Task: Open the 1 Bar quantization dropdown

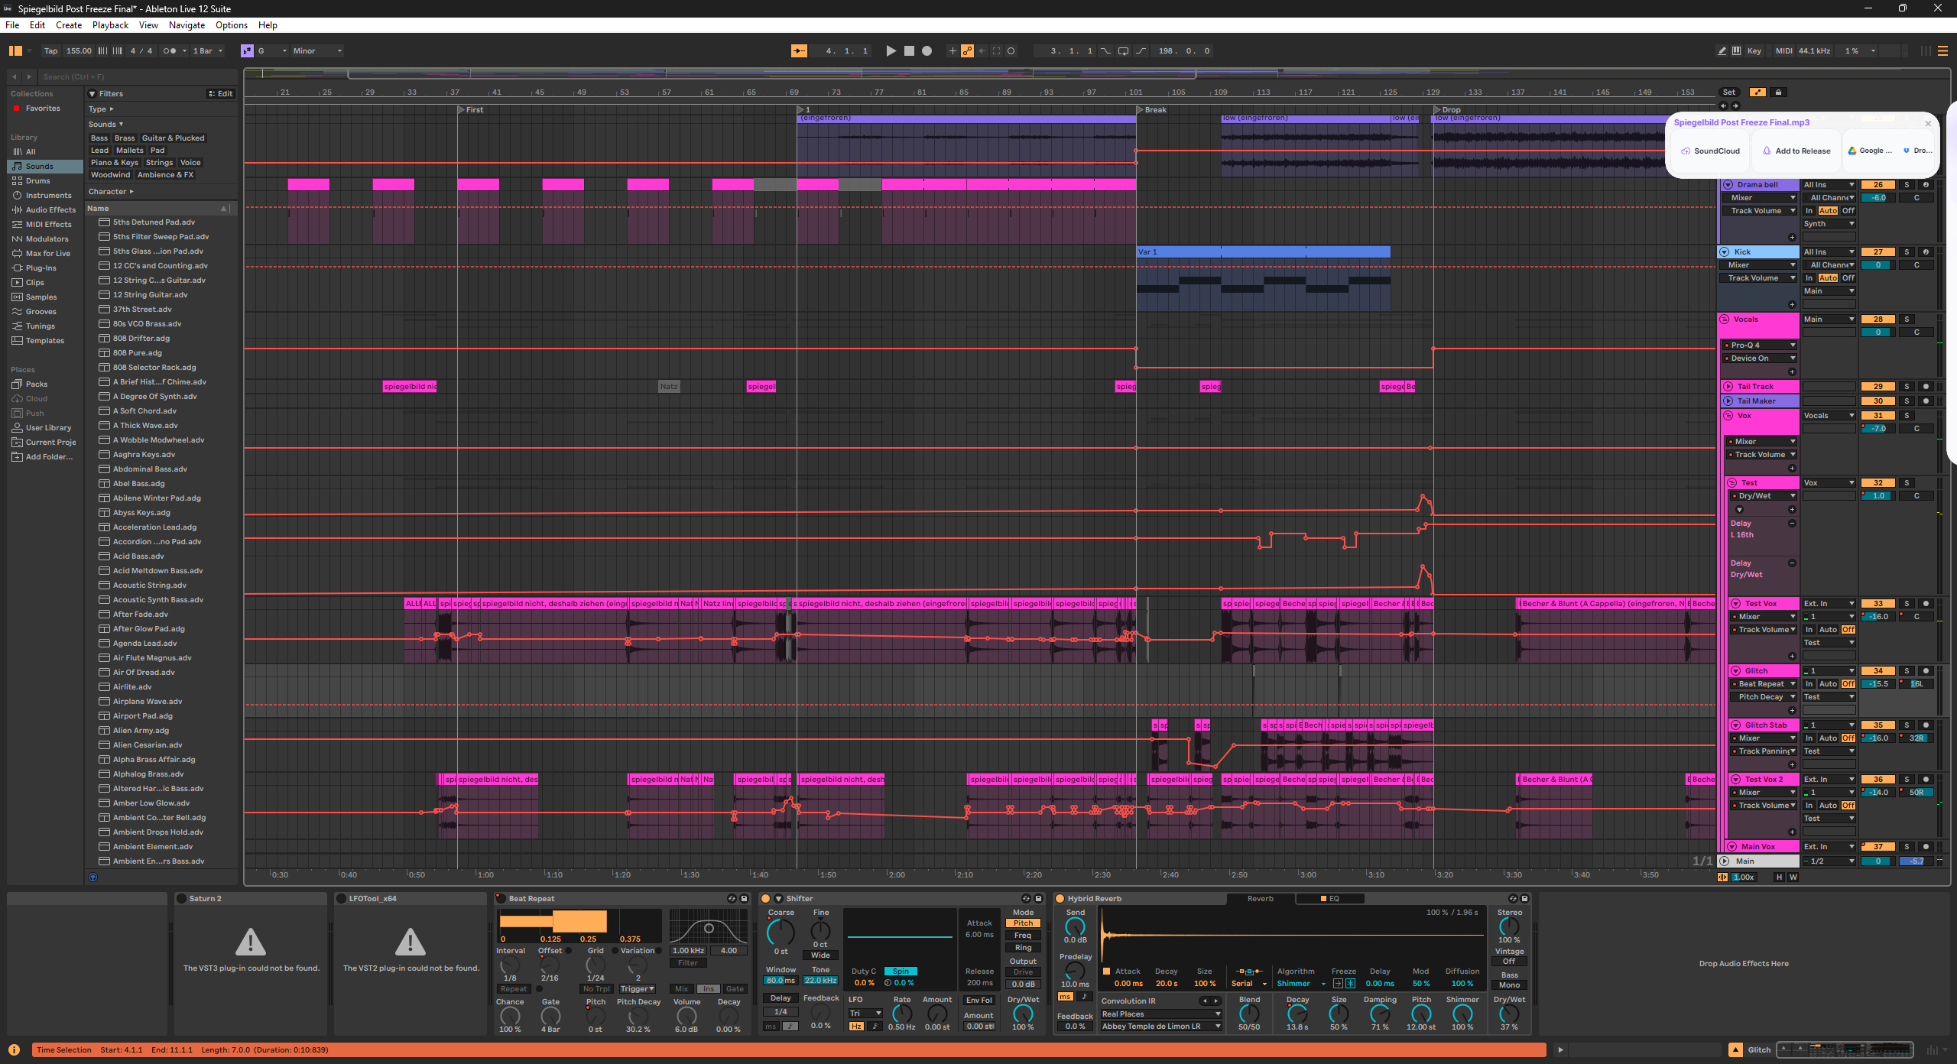Action: click(x=207, y=51)
